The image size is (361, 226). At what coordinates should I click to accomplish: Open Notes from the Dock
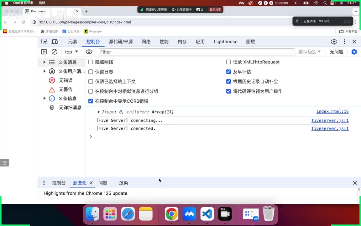tap(146, 214)
